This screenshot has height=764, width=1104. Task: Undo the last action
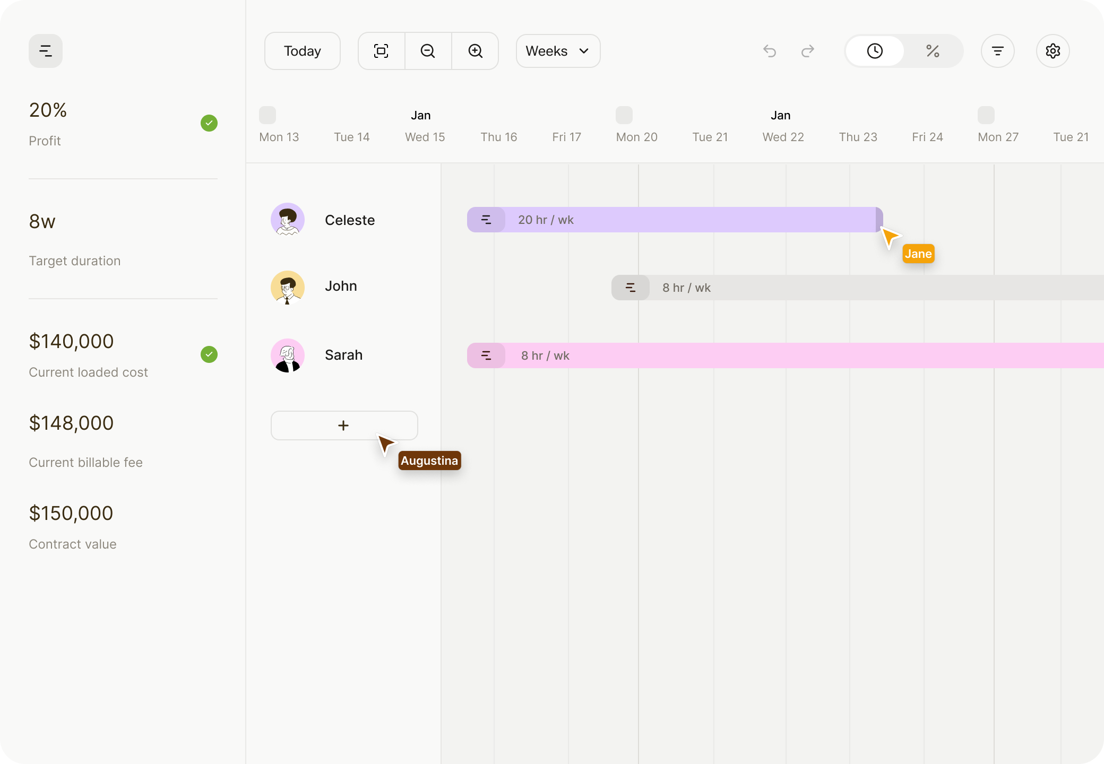pos(770,51)
